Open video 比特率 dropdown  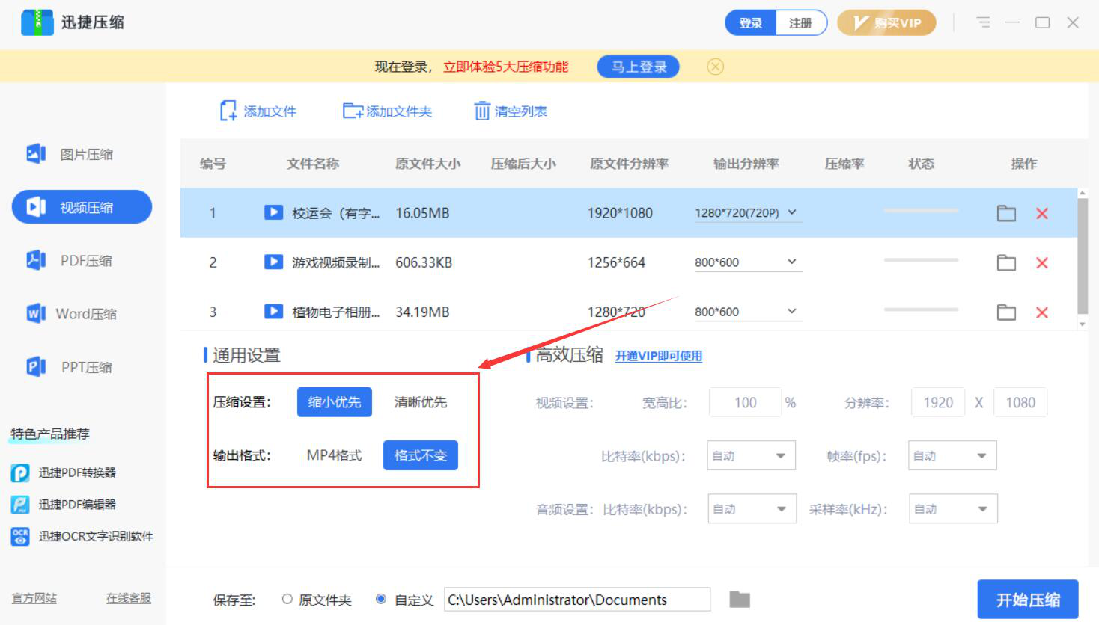[751, 455]
